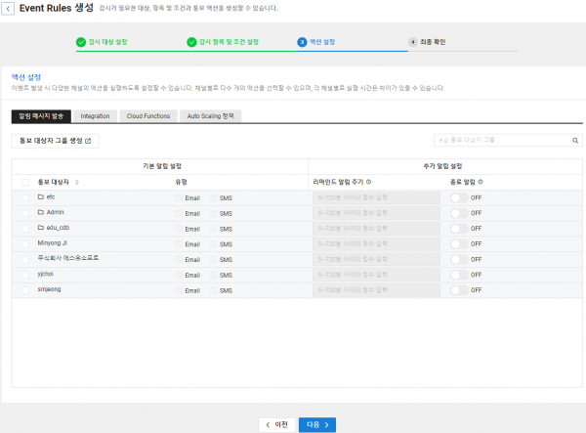Viewport: 586px width, 433px height.
Task: Turn on 종료 알림 toggle for yjchoi
Action: (x=459, y=275)
